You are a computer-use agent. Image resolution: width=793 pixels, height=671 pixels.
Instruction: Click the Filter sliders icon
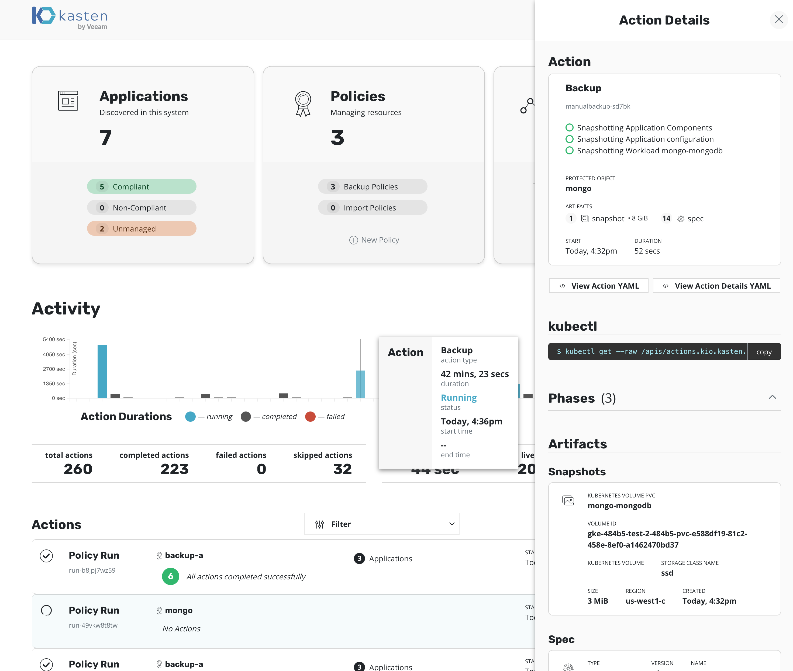319,524
